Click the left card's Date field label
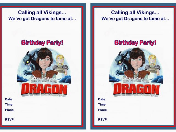Screen dimensions: 176x132 (x=9, y=99)
